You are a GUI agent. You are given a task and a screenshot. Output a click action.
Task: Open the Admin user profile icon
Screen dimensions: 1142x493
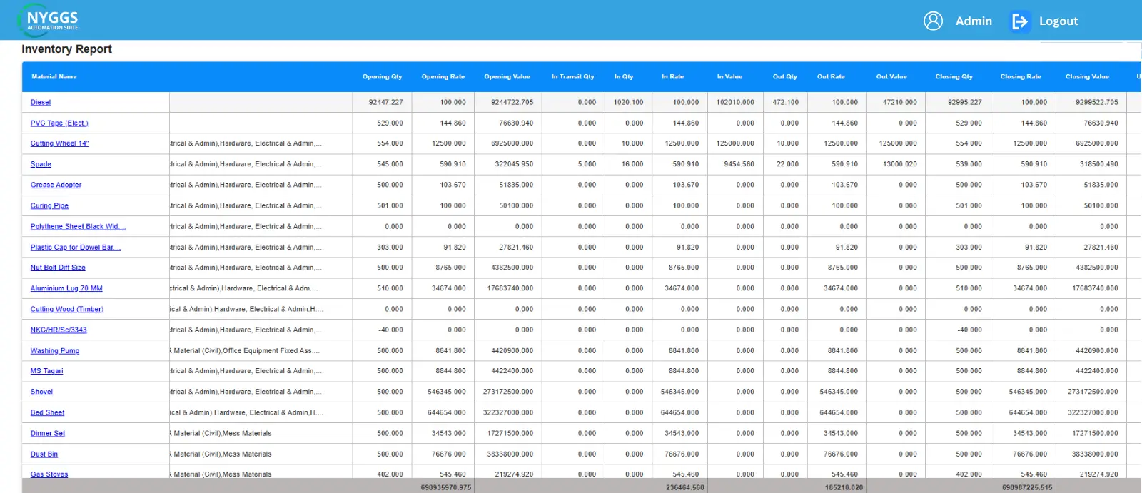click(x=933, y=21)
